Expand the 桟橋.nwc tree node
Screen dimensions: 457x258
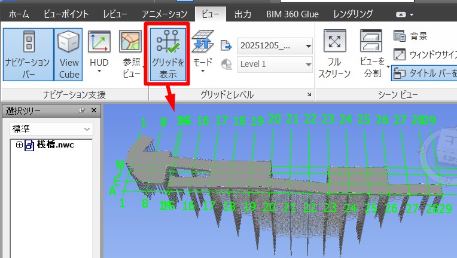coord(19,145)
